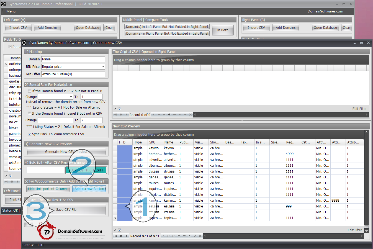Go to previous record in New CSV Preview navigator

126,236
